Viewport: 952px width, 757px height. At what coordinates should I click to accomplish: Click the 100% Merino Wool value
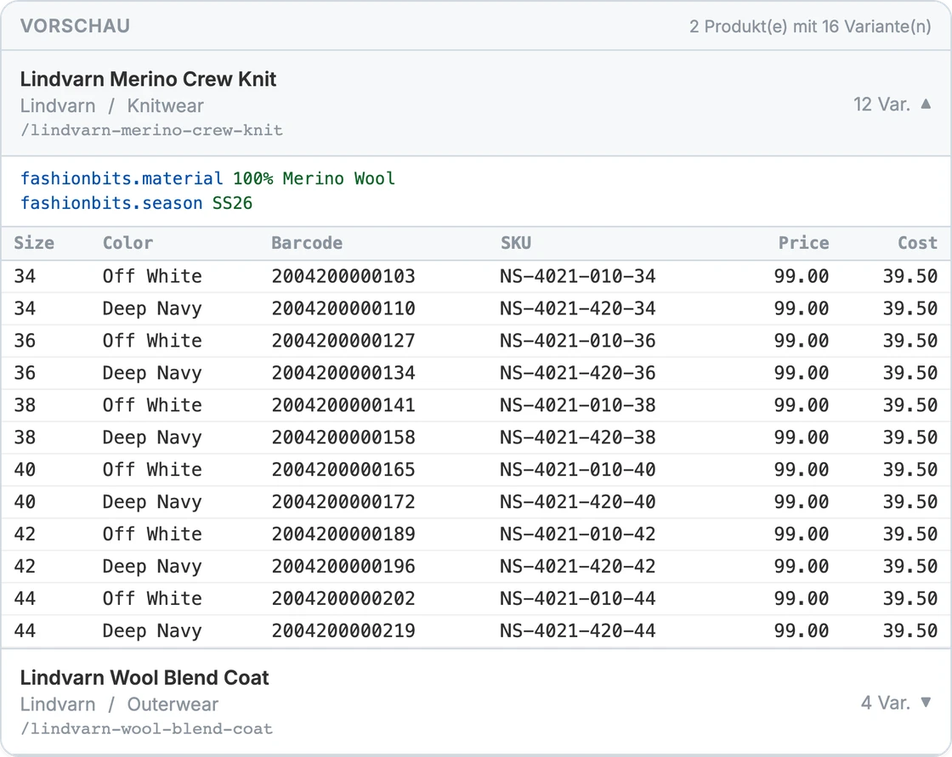(314, 178)
